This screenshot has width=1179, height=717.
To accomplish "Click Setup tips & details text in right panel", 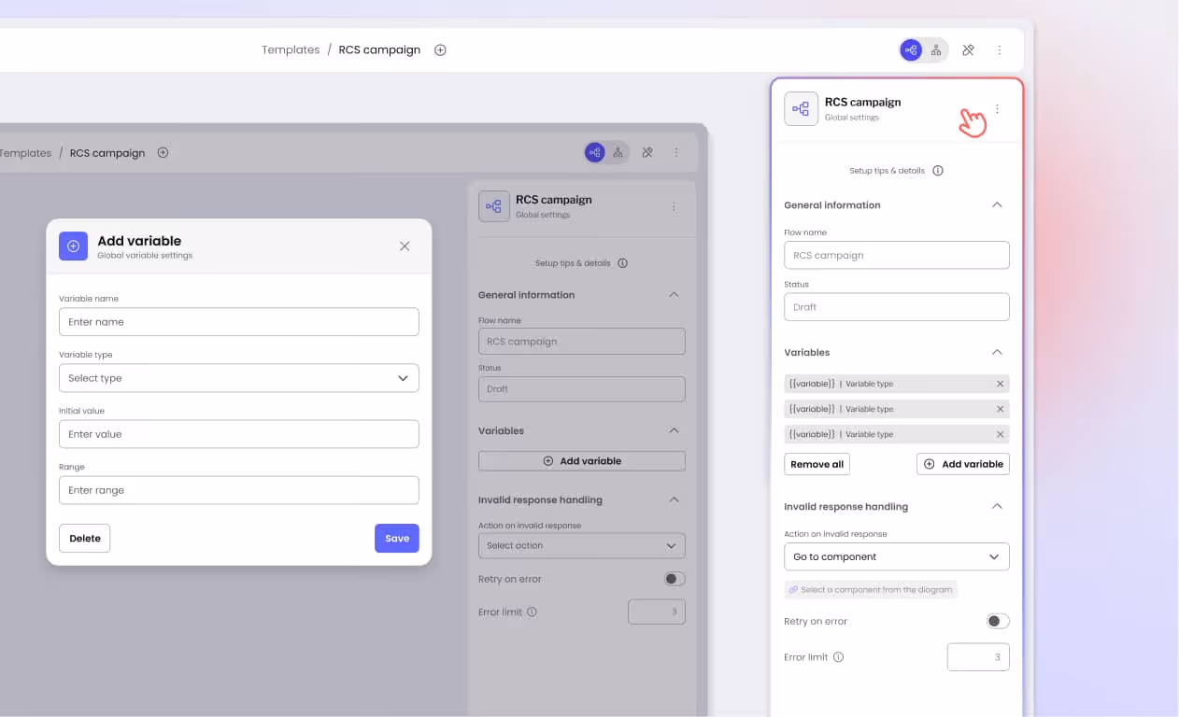I will click(x=887, y=171).
